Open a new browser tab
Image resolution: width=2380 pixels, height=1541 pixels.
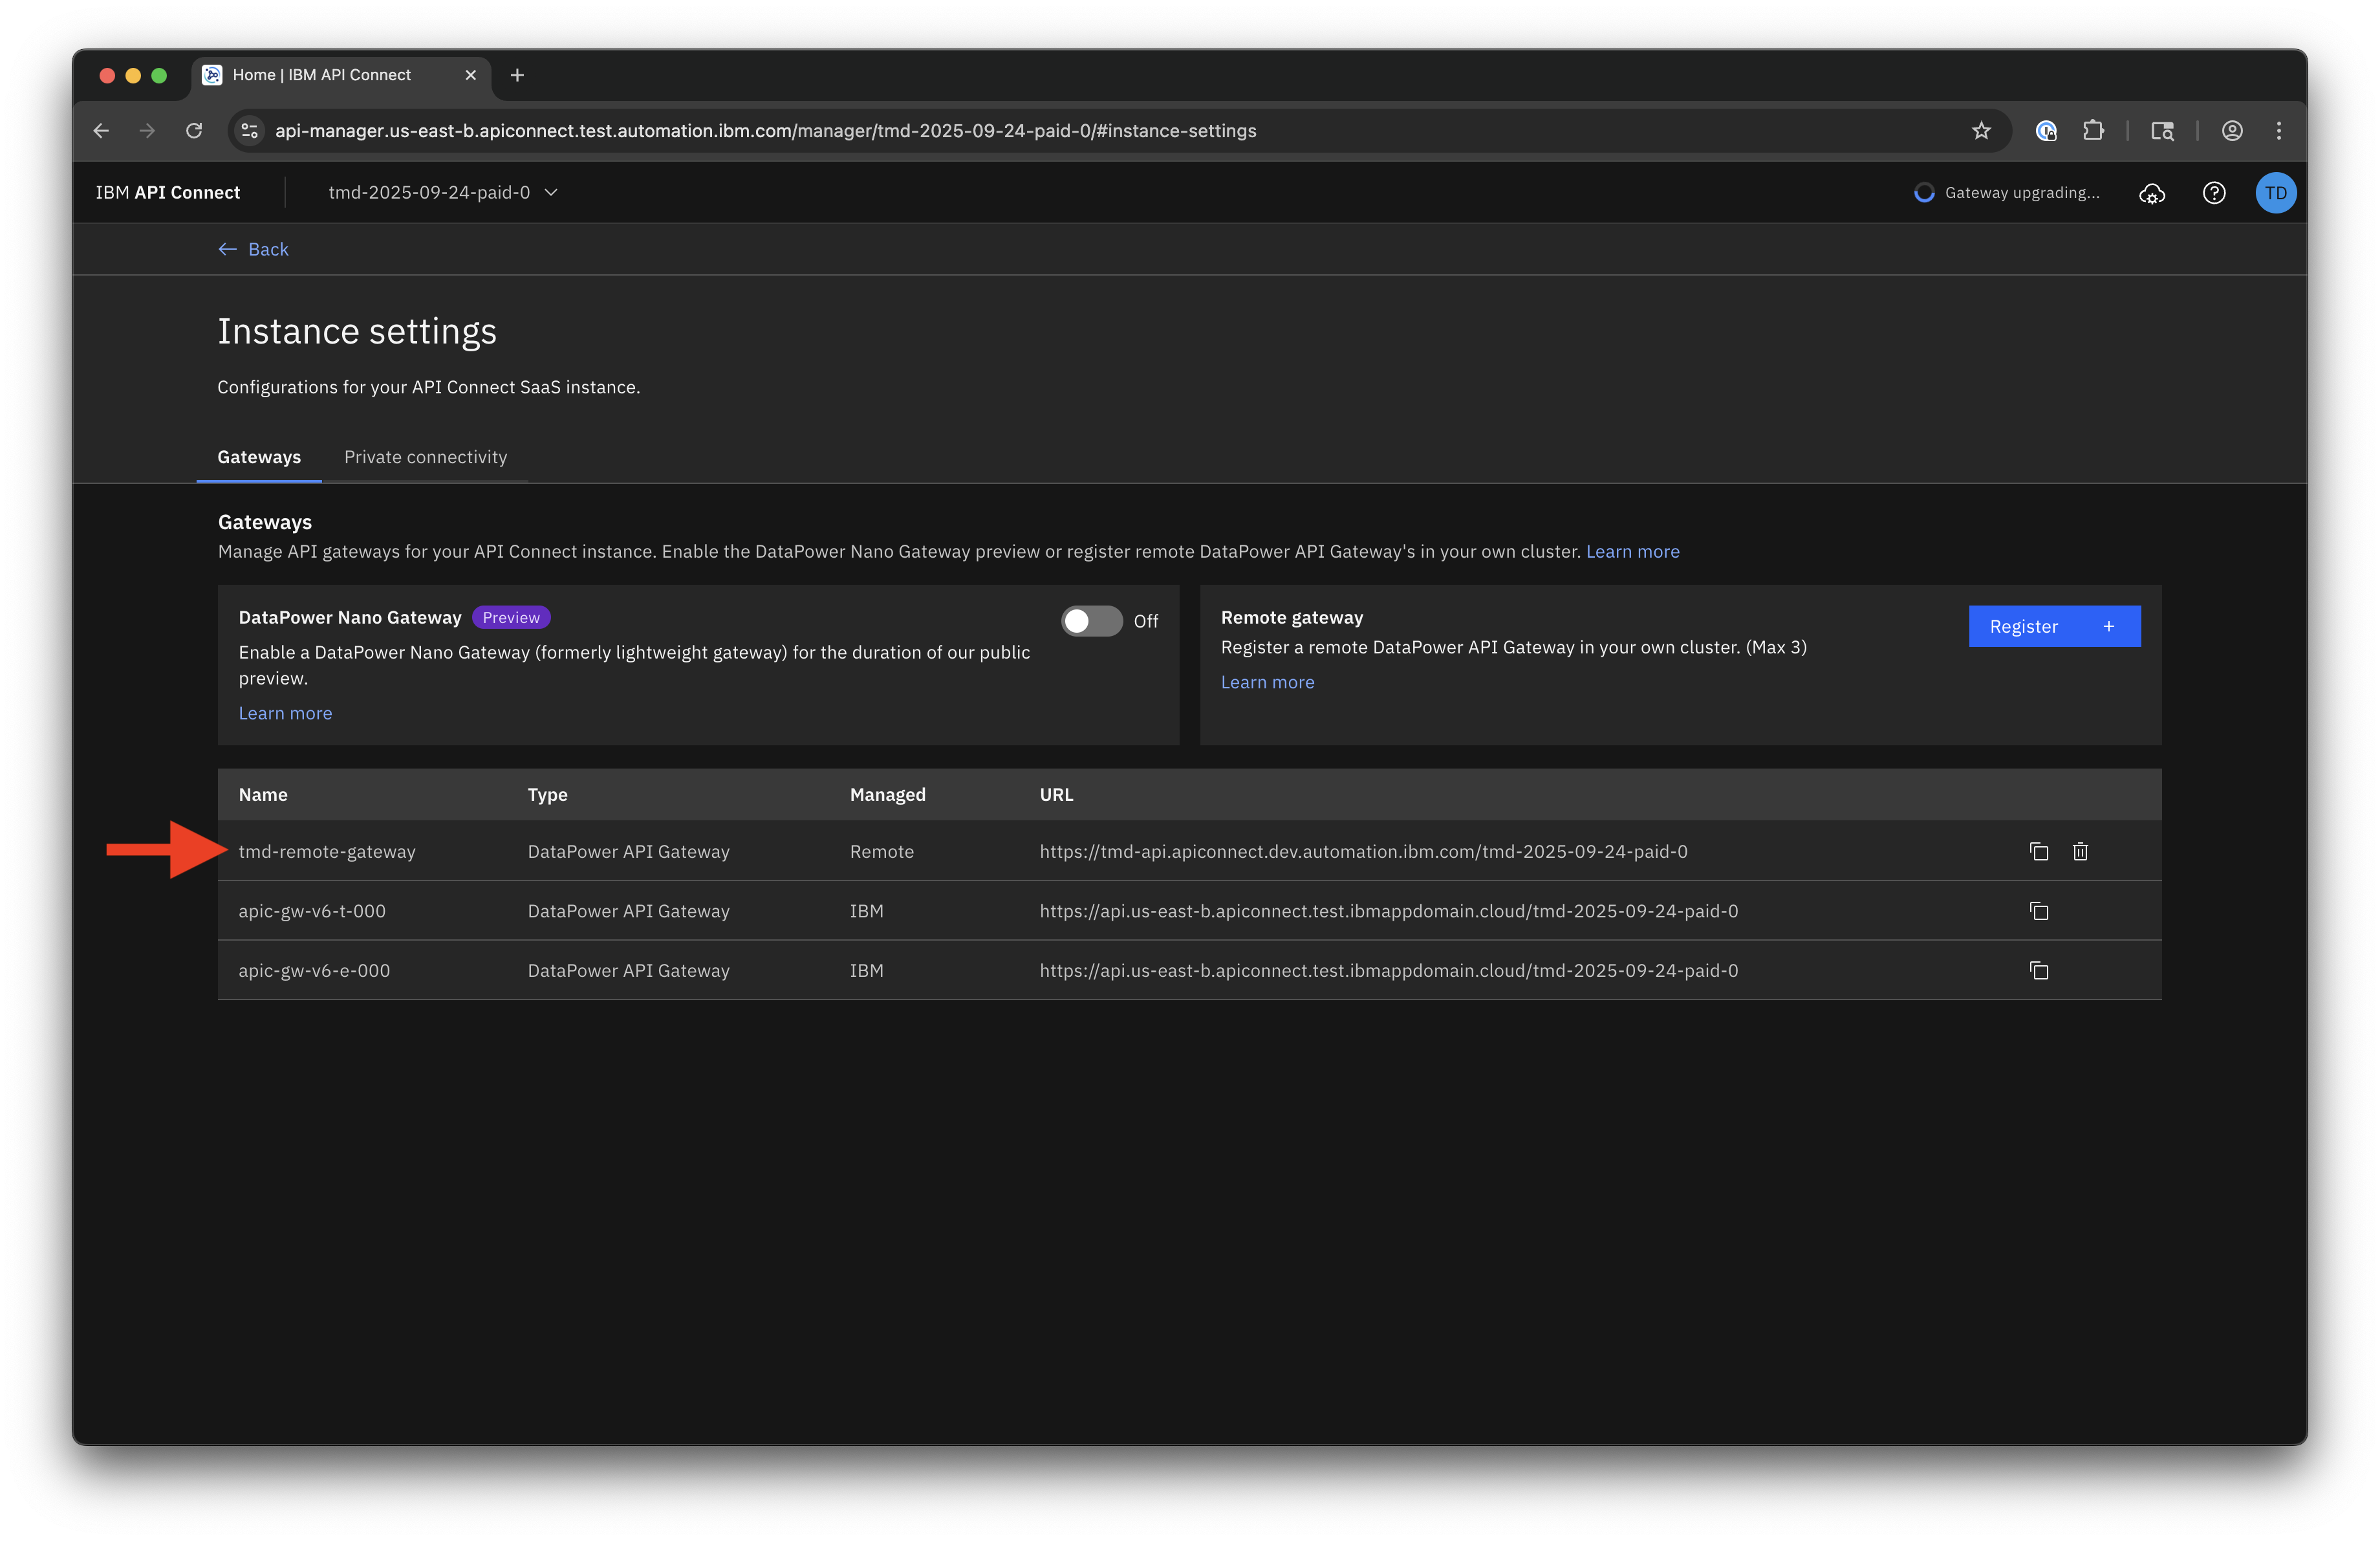click(517, 75)
